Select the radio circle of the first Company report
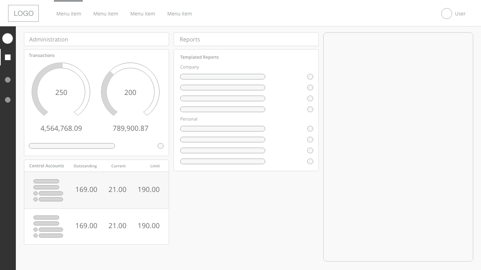The height and width of the screenshot is (270, 481). [310, 77]
